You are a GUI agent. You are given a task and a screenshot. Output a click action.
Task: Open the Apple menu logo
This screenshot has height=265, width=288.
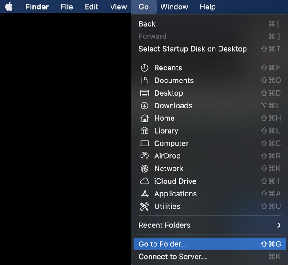[x=9, y=7]
